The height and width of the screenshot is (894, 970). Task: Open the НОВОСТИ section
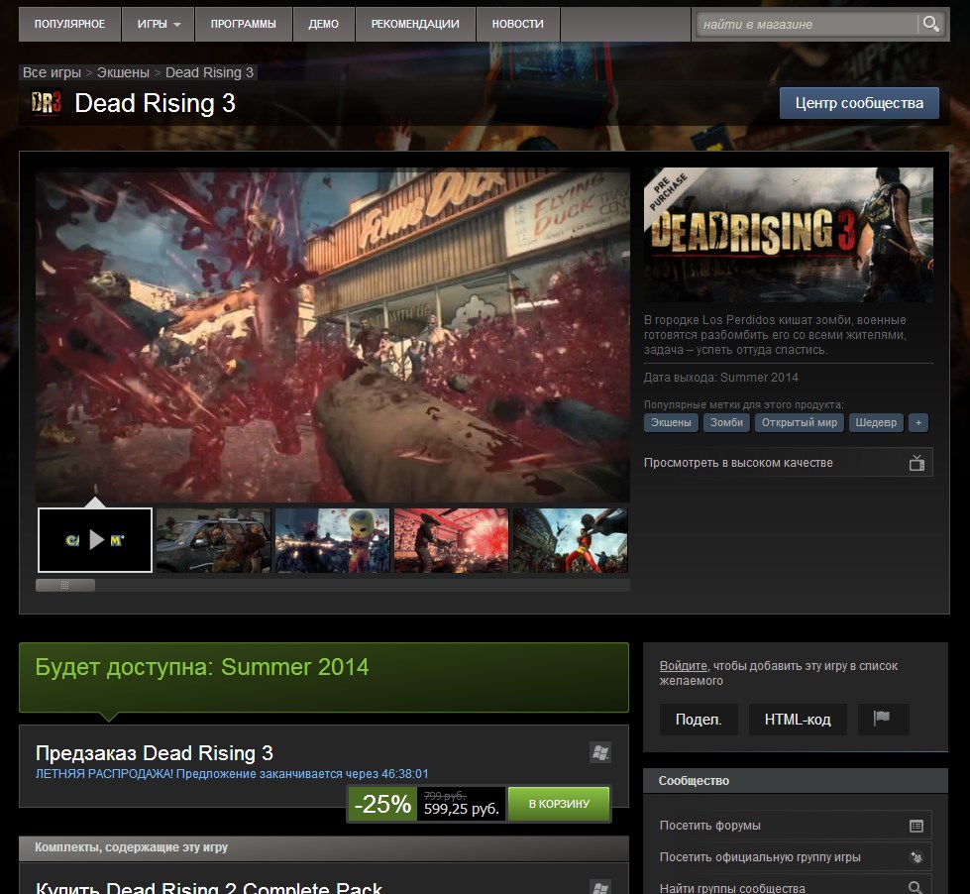pyautogui.click(x=517, y=24)
